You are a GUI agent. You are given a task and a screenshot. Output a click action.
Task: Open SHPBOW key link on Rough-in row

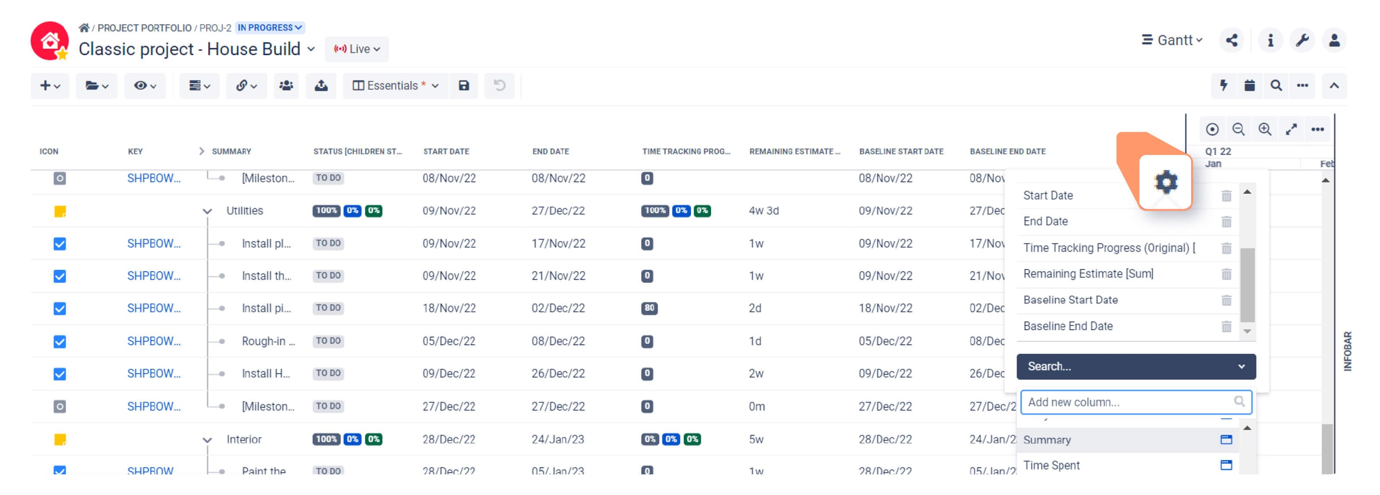154,342
